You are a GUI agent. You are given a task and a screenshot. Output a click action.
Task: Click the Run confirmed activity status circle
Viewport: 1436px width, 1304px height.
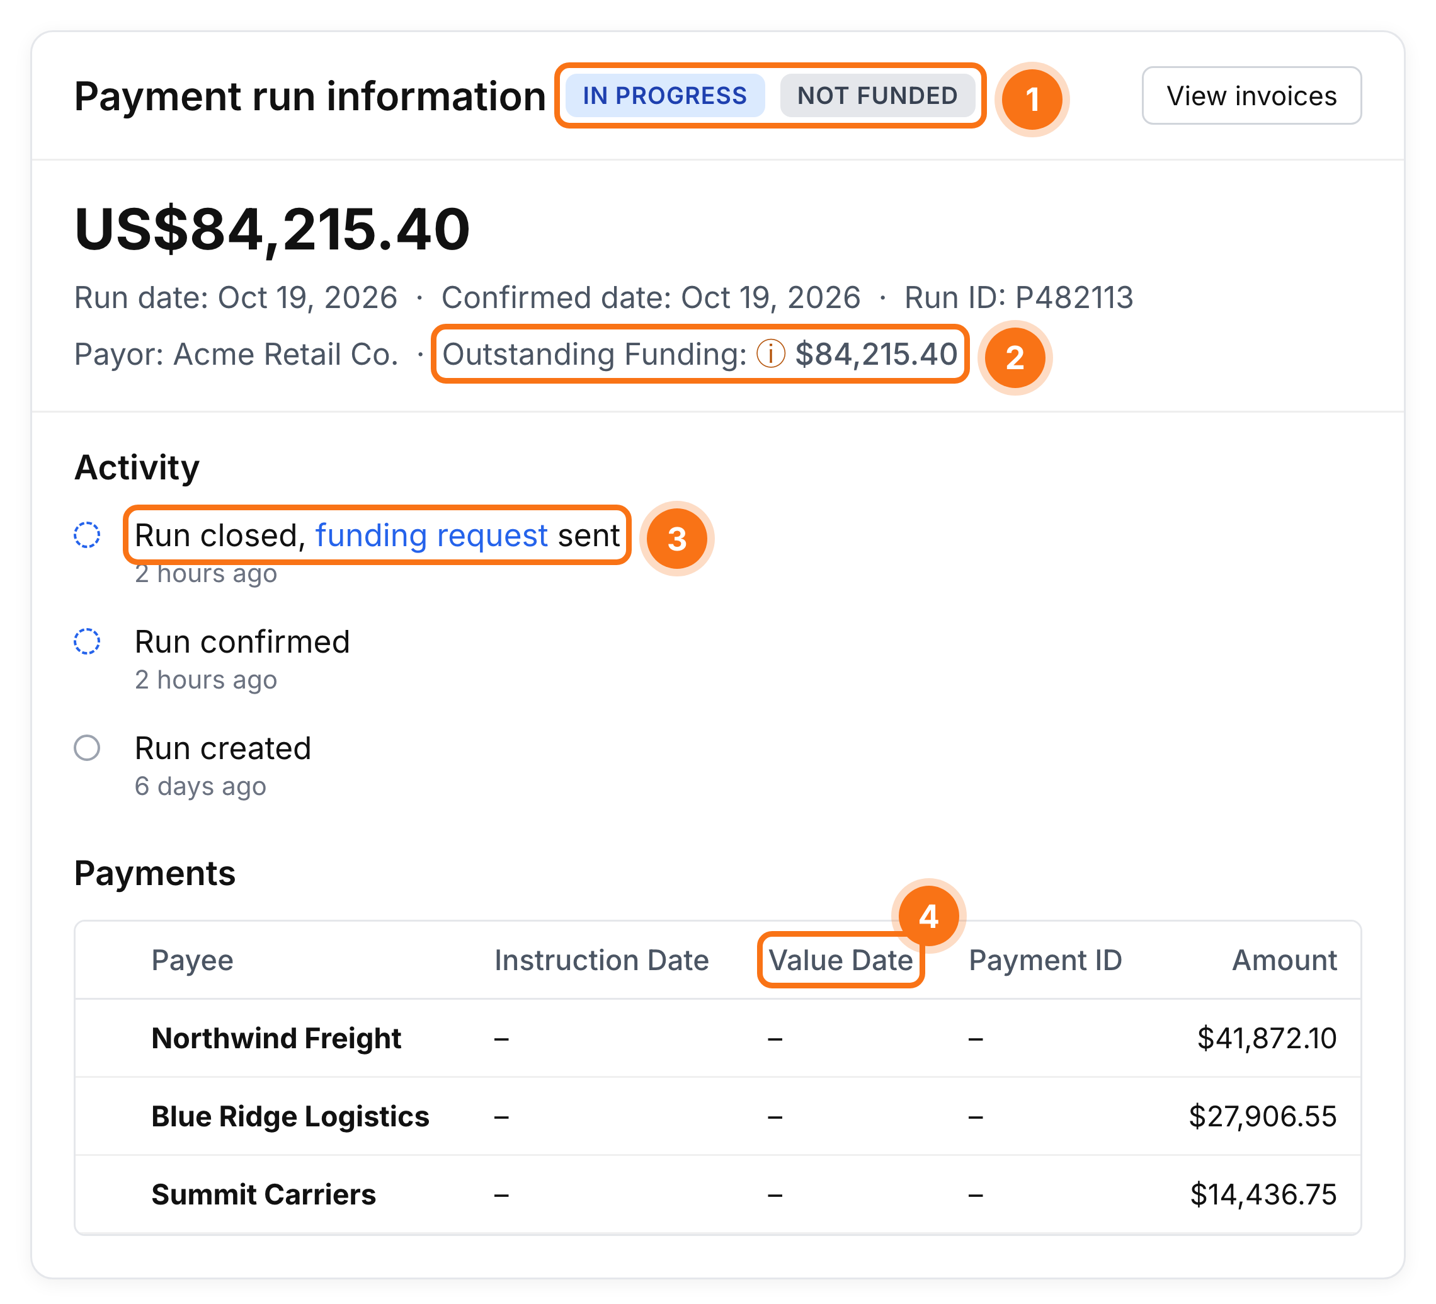point(87,641)
